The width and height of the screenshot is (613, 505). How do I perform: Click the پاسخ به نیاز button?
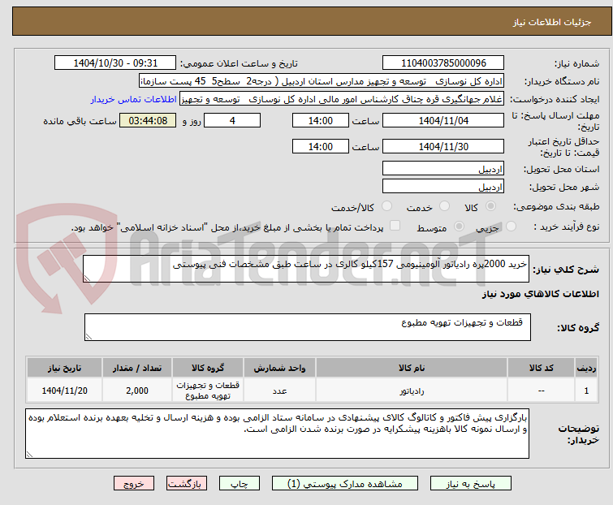(470, 484)
